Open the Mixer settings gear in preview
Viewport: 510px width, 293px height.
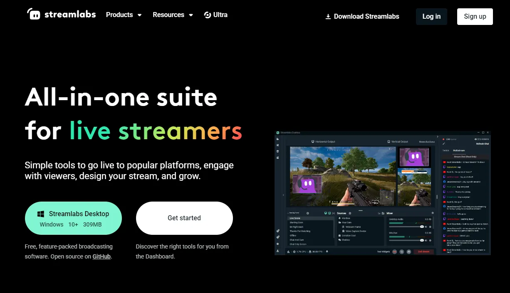[x=433, y=213]
